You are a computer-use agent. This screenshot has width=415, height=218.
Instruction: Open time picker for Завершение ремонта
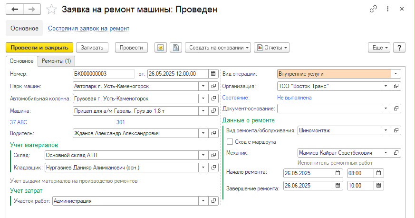click(379, 186)
